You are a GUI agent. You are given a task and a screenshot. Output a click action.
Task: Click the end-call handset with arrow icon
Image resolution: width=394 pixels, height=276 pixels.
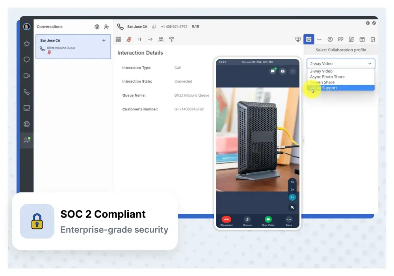point(172,39)
